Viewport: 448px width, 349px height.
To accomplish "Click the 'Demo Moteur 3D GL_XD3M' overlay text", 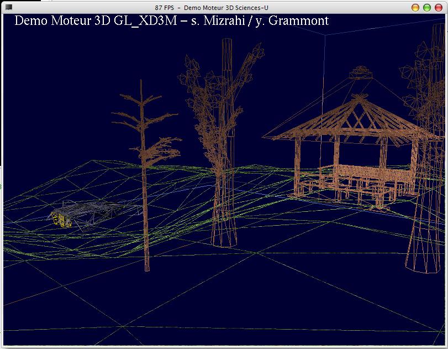I will tap(96, 20).
